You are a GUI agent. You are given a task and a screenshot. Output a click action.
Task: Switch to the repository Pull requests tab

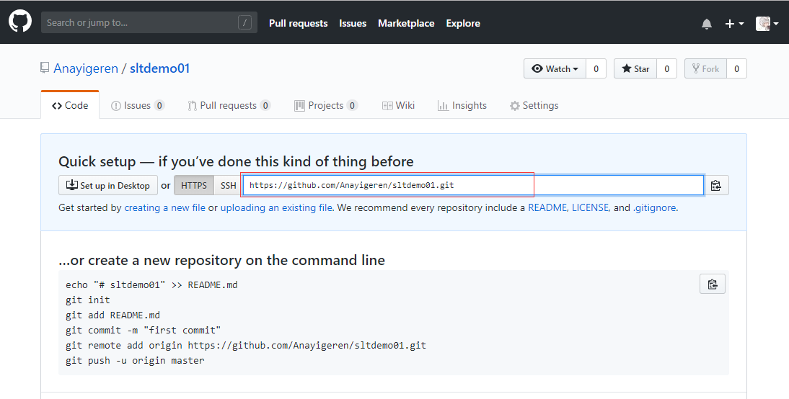click(x=229, y=106)
